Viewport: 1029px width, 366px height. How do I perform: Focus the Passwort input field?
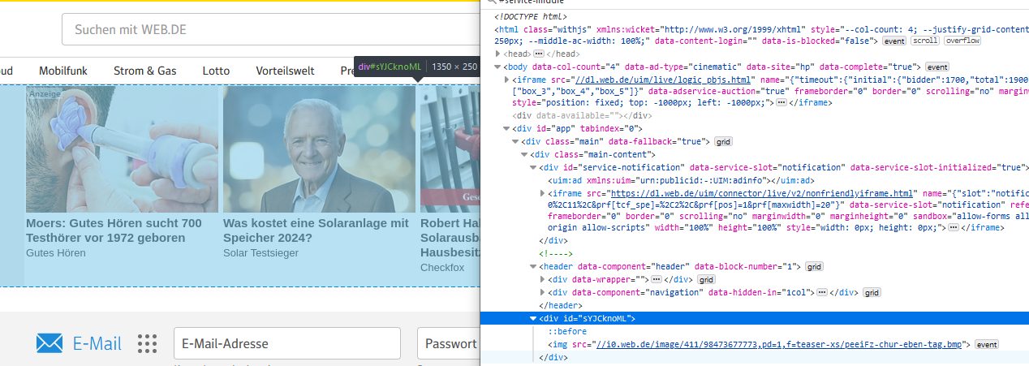449,343
